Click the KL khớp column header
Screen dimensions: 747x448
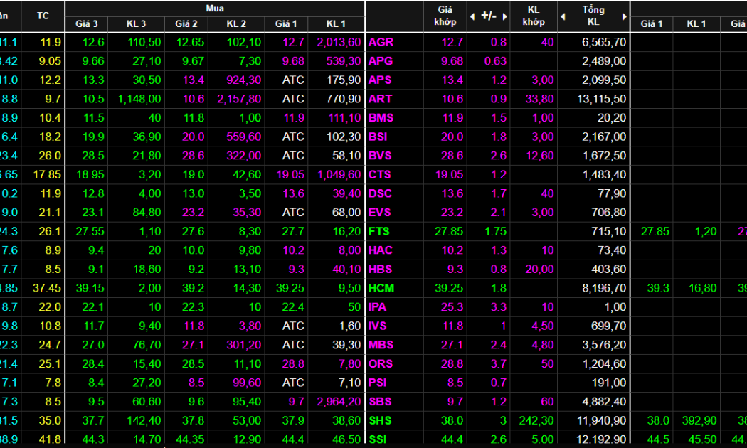click(x=533, y=16)
